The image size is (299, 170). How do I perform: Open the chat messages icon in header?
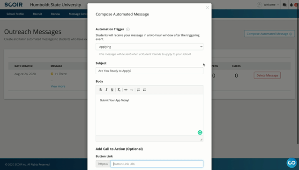284,5
